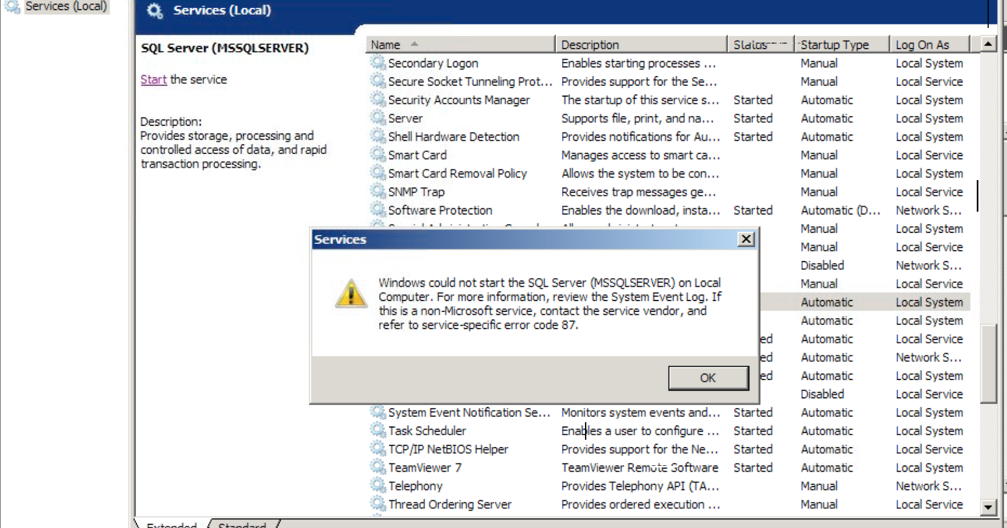This screenshot has width=1007, height=528.
Task: Select the Telephony service name
Action: point(415,486)
